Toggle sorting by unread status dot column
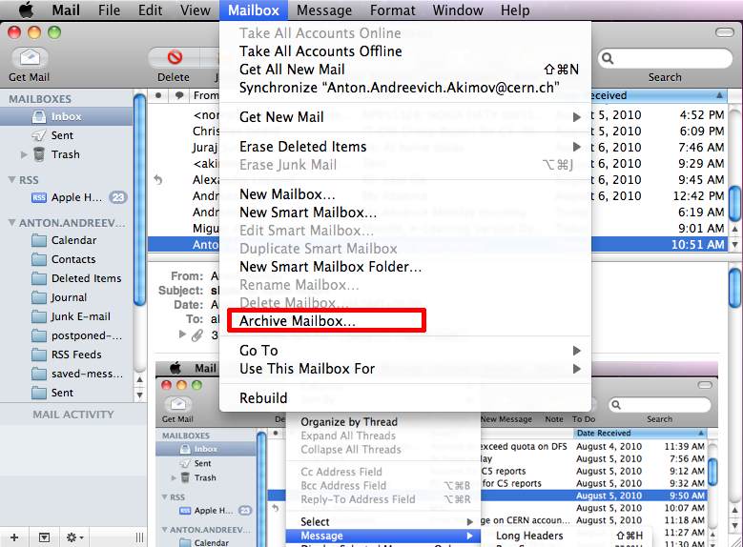 pyautogui.click(x=158, y=95)
